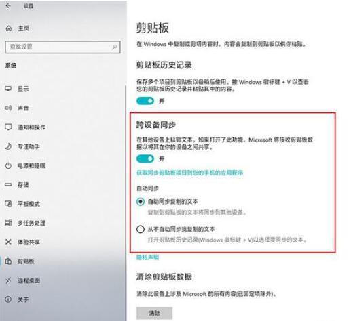Open 存储 storage icon
The height and width of the screenshot is (321, 351).
click(8, 185)
